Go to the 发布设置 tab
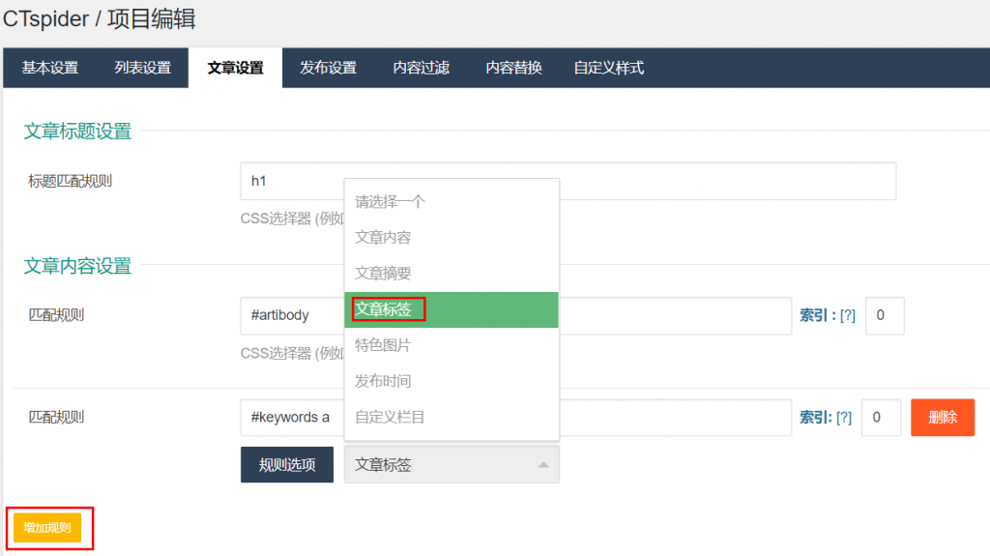The height and width of the screenshot is (556, 990). [329, 68]
